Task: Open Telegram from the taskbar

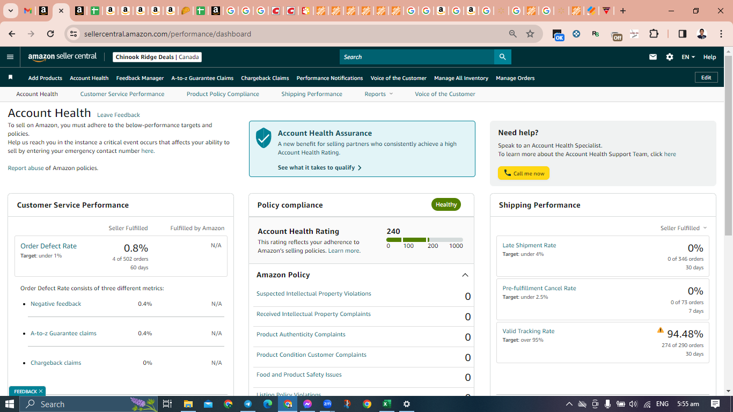Action: coord(248,404)
